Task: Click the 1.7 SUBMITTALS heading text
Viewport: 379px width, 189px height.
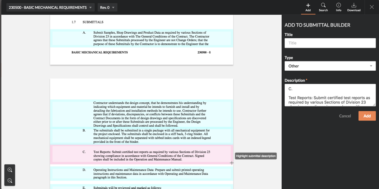Action: (x=88, y=22)
